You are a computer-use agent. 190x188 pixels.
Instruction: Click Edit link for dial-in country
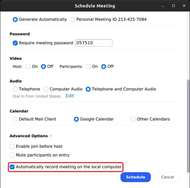(70, 96)
